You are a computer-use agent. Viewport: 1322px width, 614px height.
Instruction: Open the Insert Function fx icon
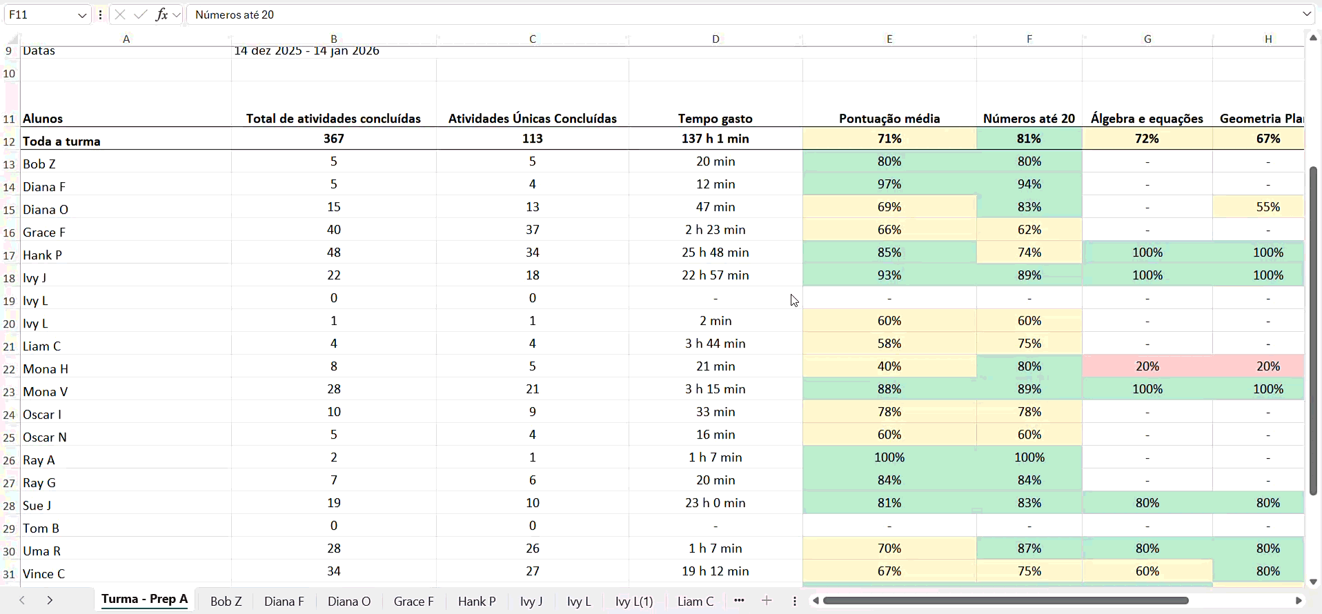tap(161, 14)
